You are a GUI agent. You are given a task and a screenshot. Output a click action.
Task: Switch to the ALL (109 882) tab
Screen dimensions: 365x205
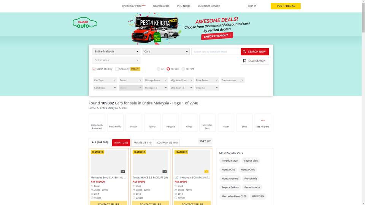pyautogui.click(x=100, y=142)
